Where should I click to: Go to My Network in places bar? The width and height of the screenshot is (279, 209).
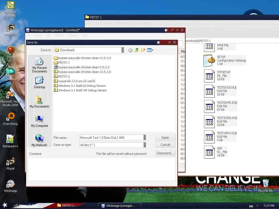(x=40, y=140)
